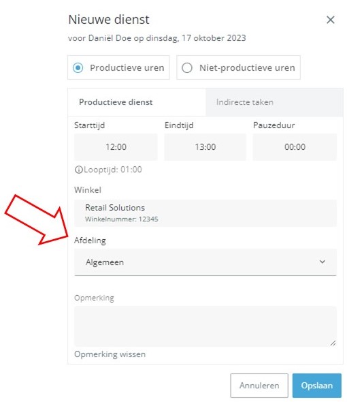Cancel with the Annuleren button
This screenshot has height=402, width=347.
pos(259,386)
